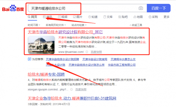The width and height of the screenshot is (176, 107).
Task: Click the building thumbnail image
Action: [41, 45]
